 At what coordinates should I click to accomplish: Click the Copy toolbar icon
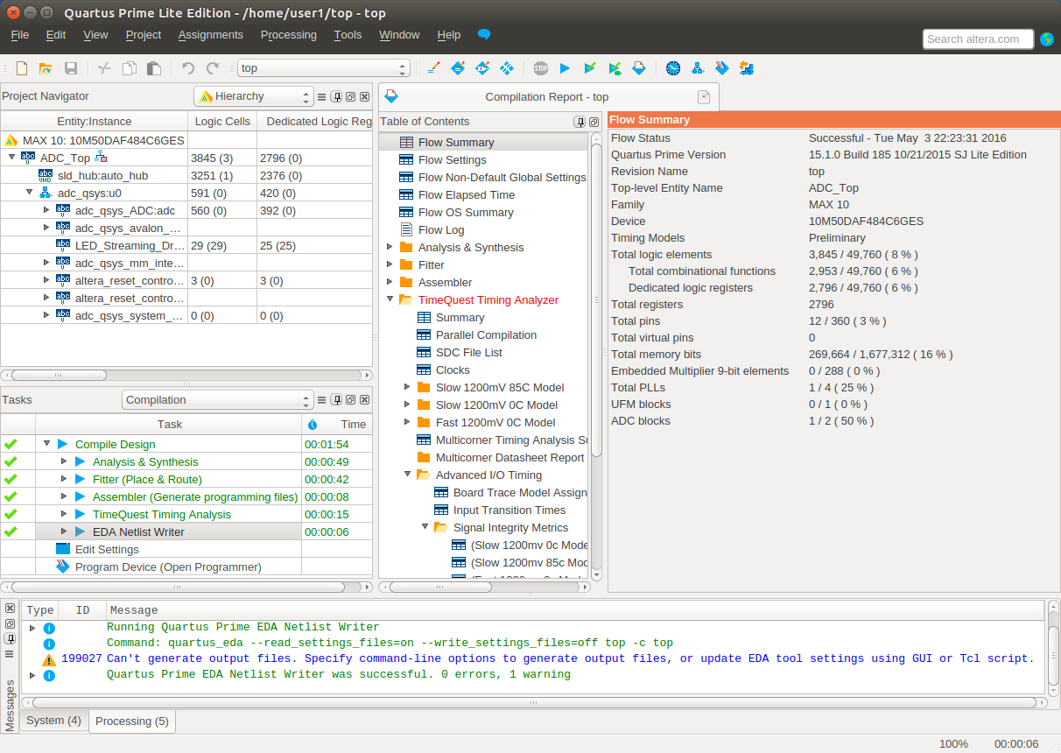pyautogui.click(x=130, y=68)
